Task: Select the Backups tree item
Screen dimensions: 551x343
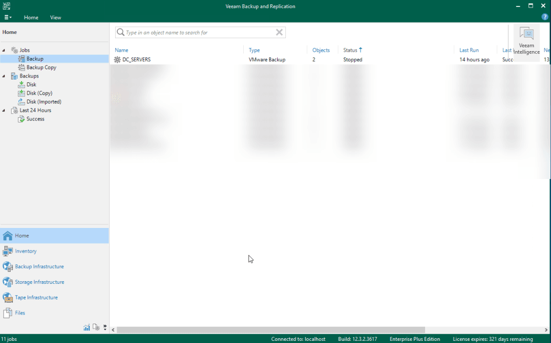Action: [x=29, y=76]
